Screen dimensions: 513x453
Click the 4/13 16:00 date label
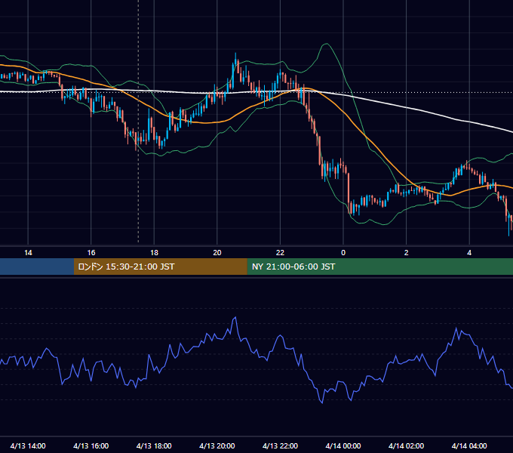click(x=91, y=445)
